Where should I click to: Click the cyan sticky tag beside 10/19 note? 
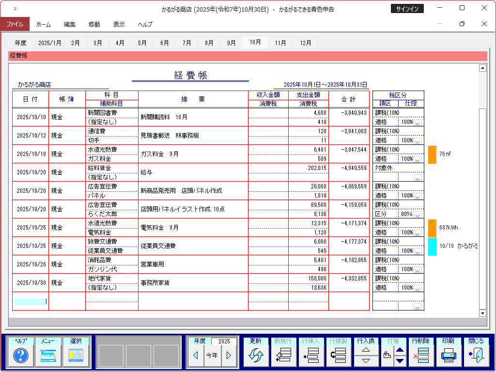432,247
